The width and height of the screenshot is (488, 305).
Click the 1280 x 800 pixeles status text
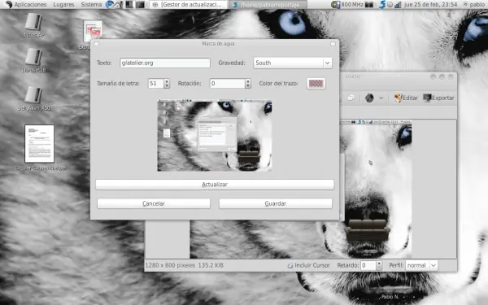[x=185, y=265]
